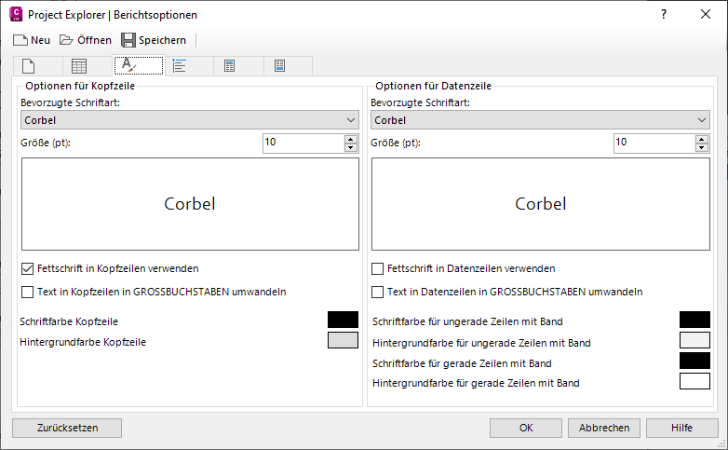The image size is (728, 450).
Task: Increase Kopfzeile font size with up arrow
Action: tap(351, 139)
